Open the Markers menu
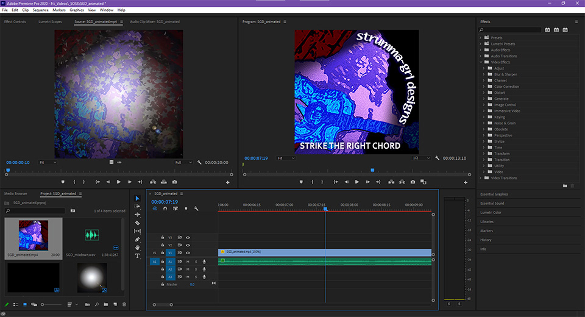585x317 pixels. click(59, 10)
